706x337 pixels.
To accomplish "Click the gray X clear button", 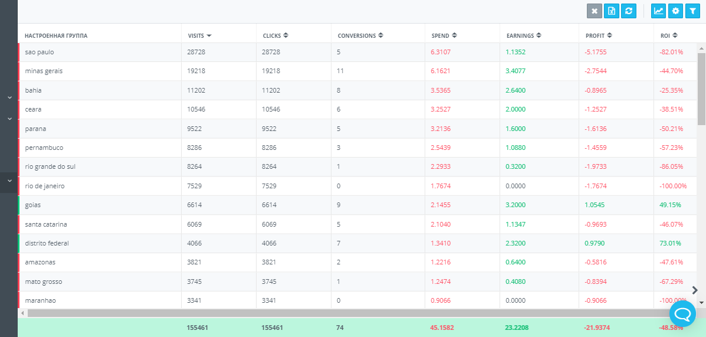I will tap(595, 11).
